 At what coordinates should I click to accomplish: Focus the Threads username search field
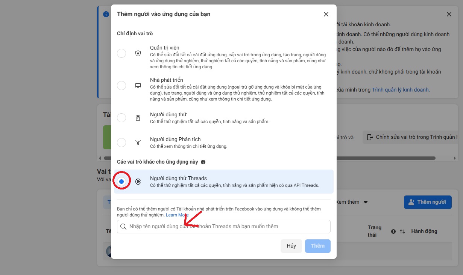(x=224, y=227)
